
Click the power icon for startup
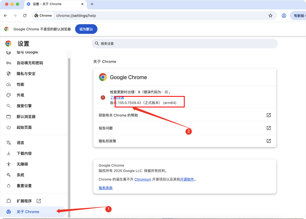coord(8,127)
